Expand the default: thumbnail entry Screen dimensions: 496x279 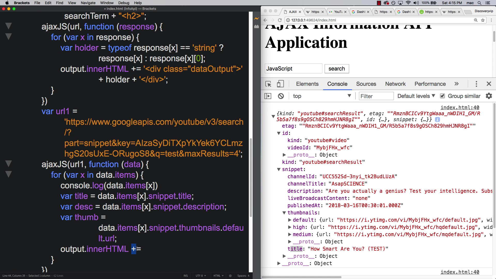click(x=290, y=220)
